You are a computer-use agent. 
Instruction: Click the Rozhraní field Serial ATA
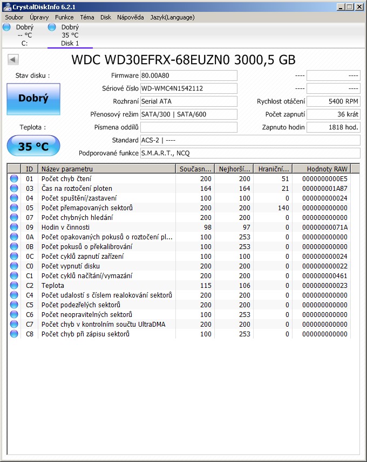pos(189,101)
